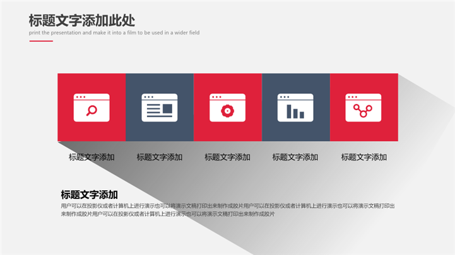Click the second line of the body paragraph
The width and height of the screenshot is (455, 255).
tap(167, 214)
